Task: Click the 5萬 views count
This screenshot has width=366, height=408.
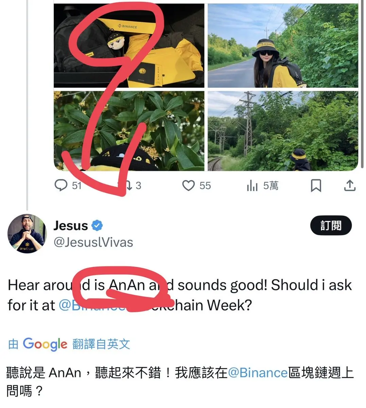Action: click(x=271, y=186)
